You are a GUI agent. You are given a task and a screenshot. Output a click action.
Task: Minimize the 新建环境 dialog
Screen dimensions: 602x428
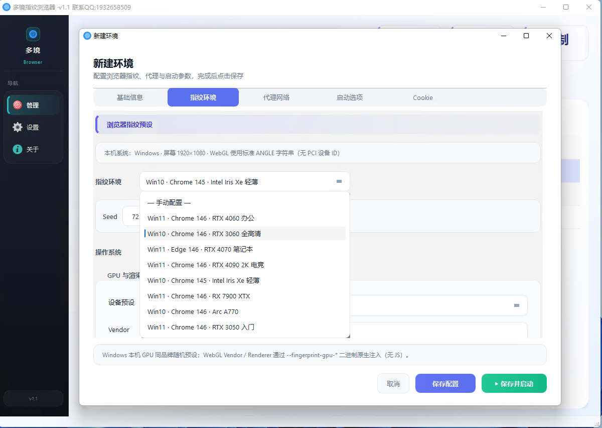pyautogui.click(x=503, y=36)
